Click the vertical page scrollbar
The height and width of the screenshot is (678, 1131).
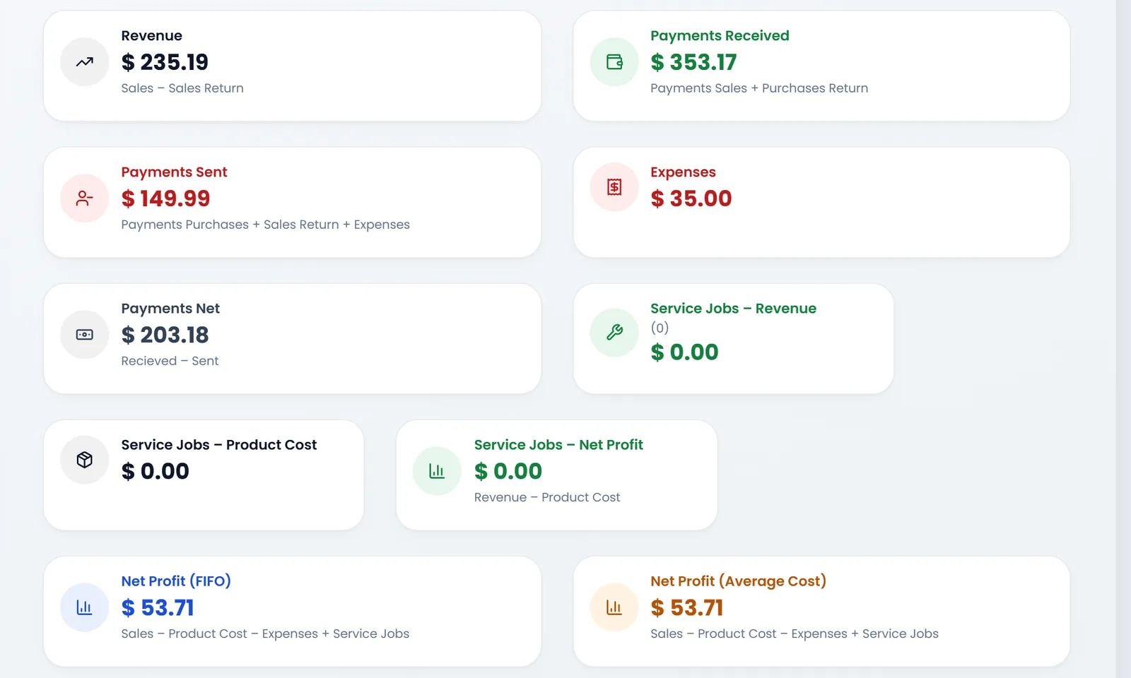coord(1123,339)
